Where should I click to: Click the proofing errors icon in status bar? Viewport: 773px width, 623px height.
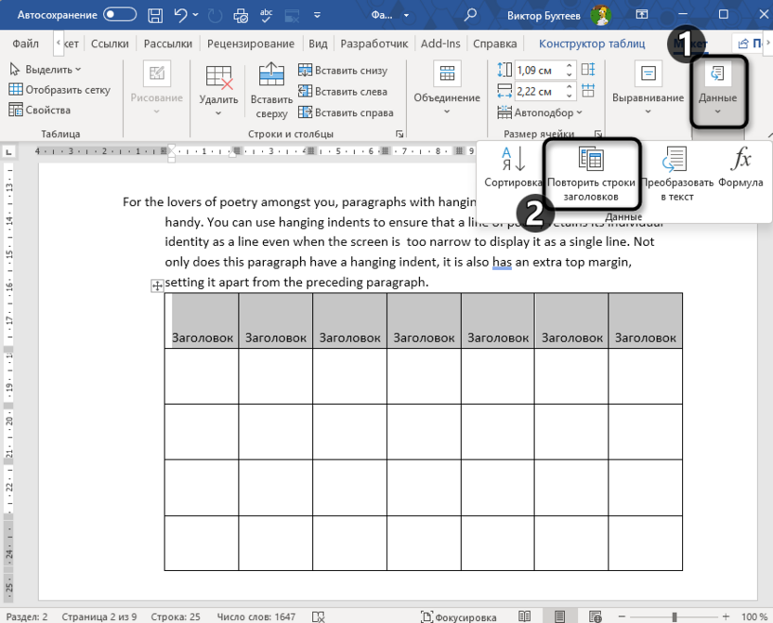point(319,617)
